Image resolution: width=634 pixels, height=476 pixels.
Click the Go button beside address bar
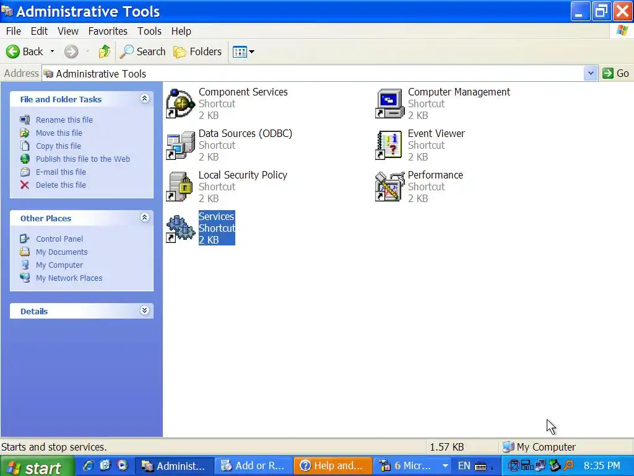pyautogui.click(x=616, y=73)
